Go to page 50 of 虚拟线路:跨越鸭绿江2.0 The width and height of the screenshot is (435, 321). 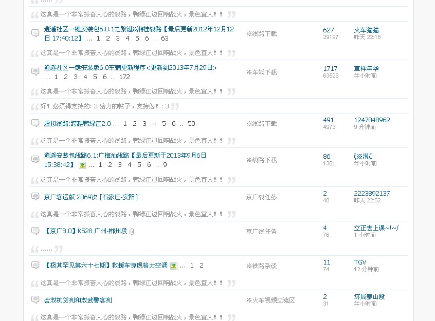pos(191,124)
